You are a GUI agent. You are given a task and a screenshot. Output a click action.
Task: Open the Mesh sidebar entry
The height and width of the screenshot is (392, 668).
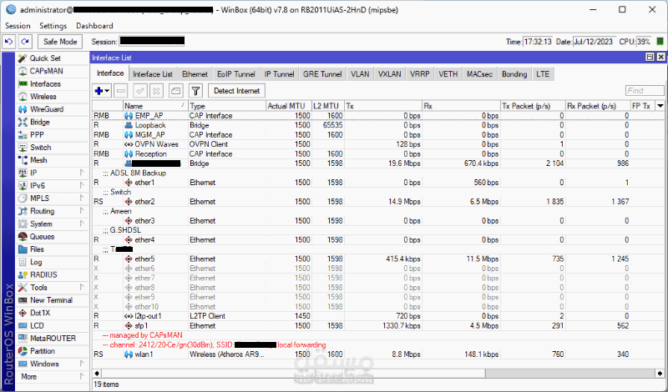coord(52,160)
